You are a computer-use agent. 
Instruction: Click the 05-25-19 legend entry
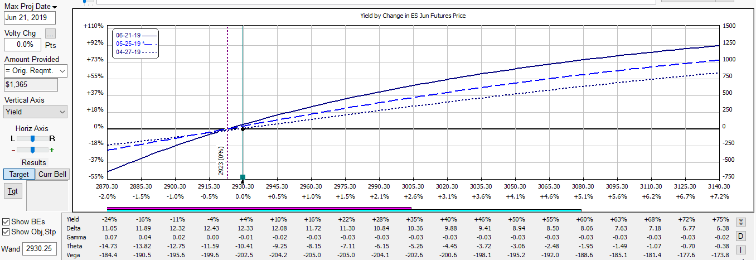[x=136, y=44]
